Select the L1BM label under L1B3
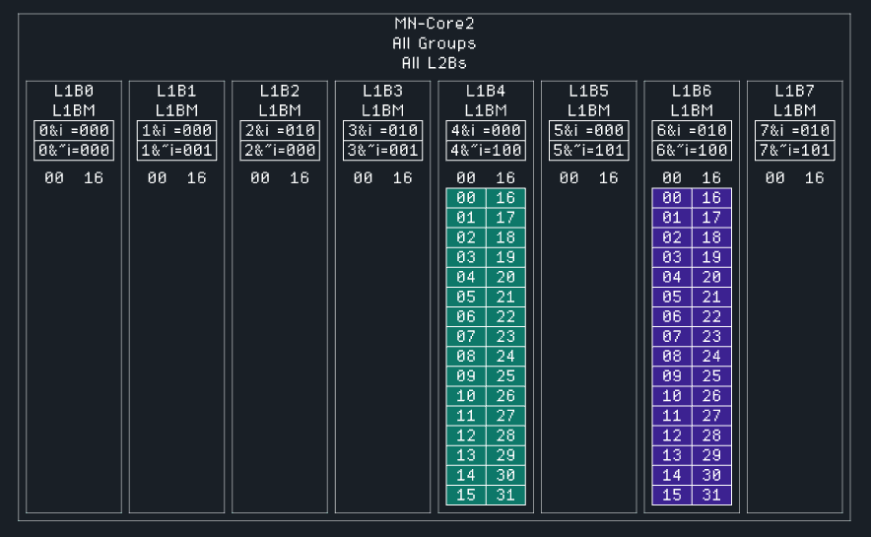The image size is (871, 537). 382,110
